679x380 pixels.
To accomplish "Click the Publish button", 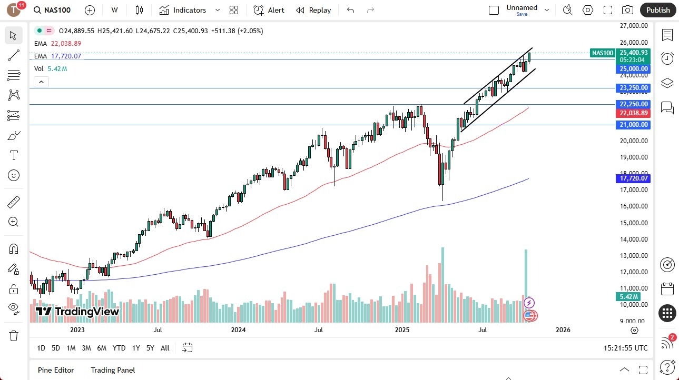I will pyautogui.click(x=657, y=9).
